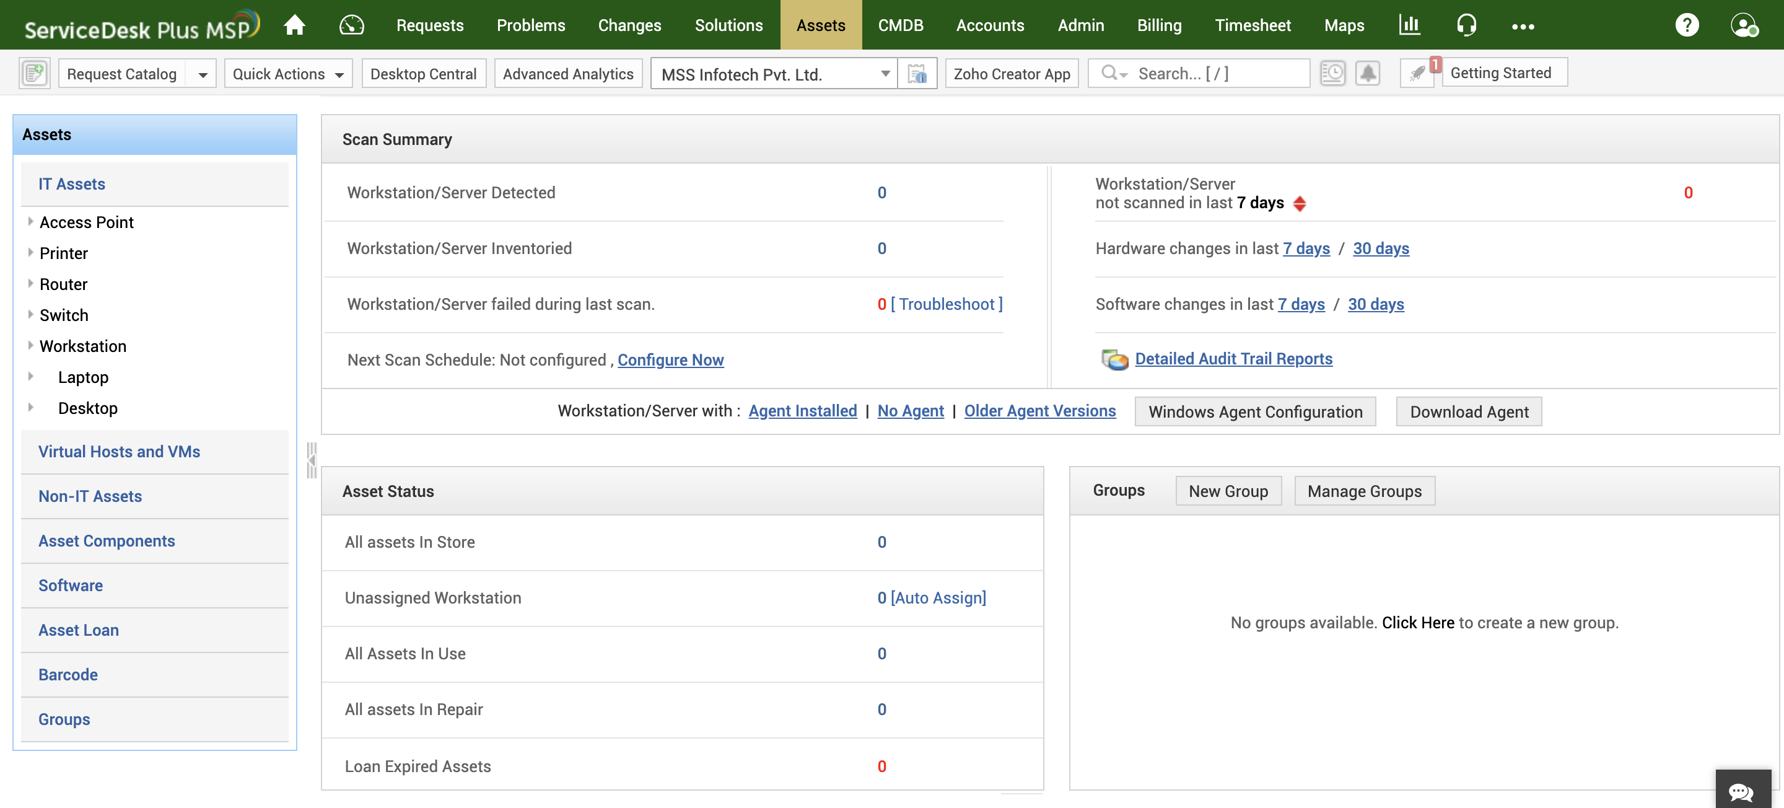The height and width of the screenshot is (808, 1784).
Task: Expand the Workstation tree node
Action: [30, 346]
